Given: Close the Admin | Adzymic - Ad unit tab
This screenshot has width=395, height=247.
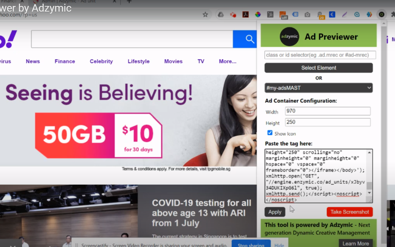Looking at the screenshot, I should click(x=114, y=2).
